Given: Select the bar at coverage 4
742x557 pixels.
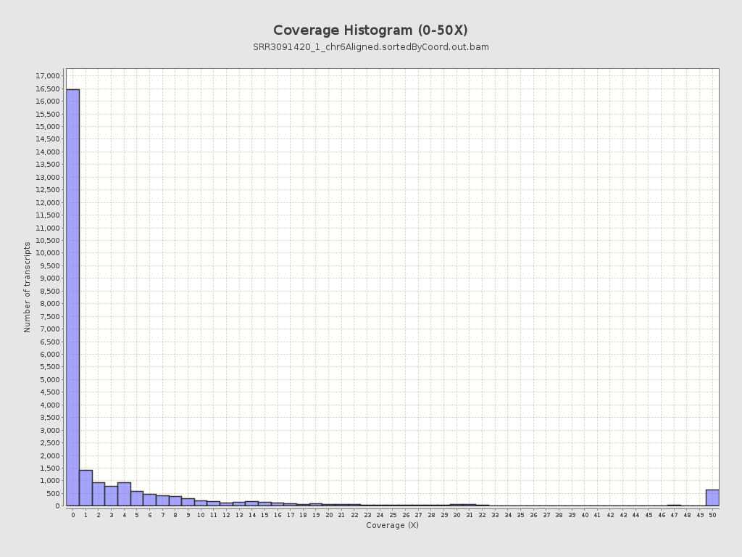Looking at the screenshot, I should 124,494.
